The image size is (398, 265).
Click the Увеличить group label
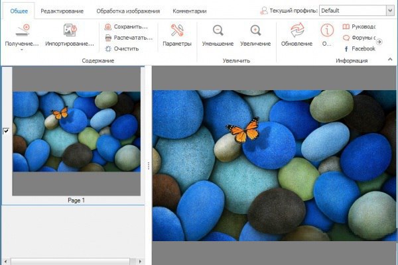236,60
